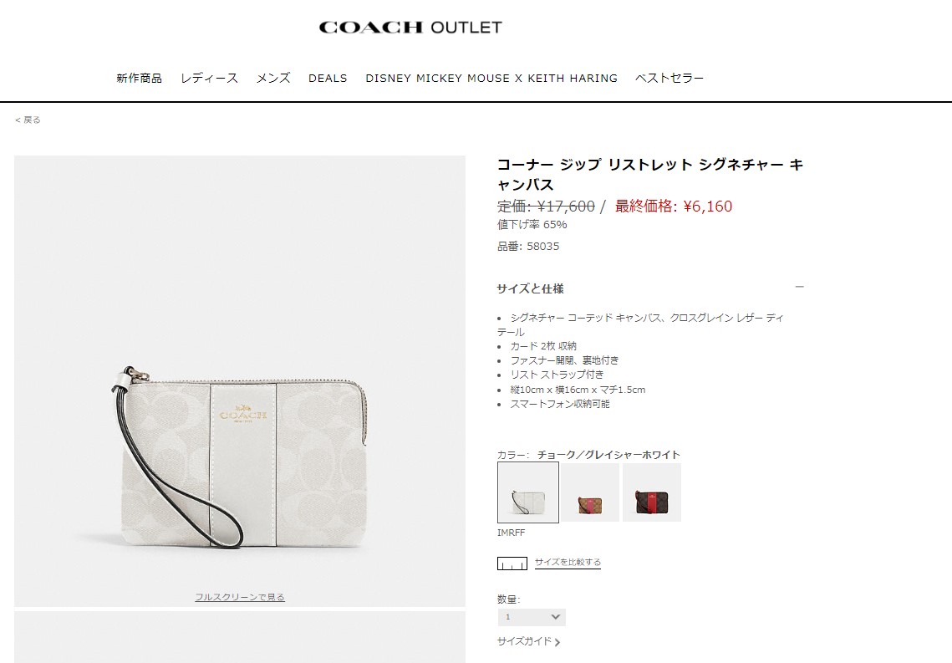Click the サイズを比較する link
Screen dimensions: 952x663
(x=568, y=562)
